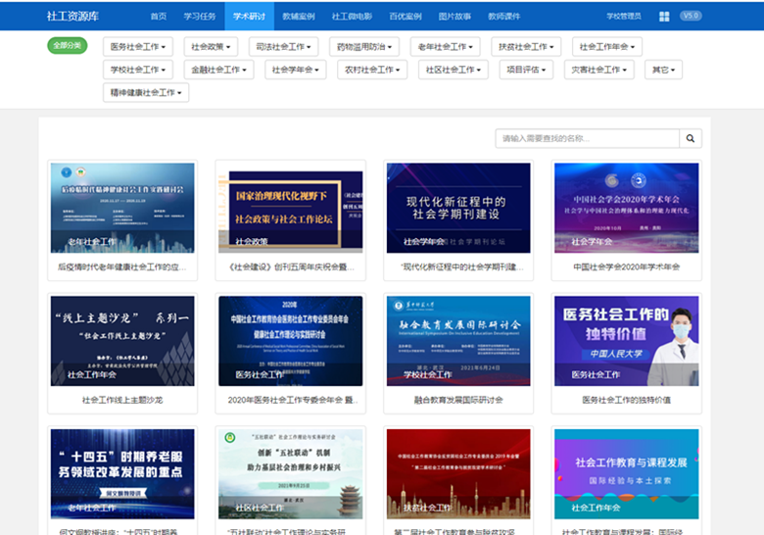Open the 司法社会工作 dropdown

283,46
